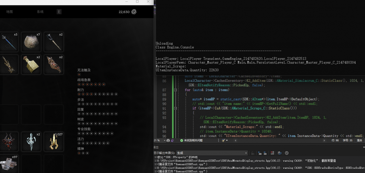The image size is (365, 173).
Task: Select the dark staff item marked x2
Action: coord(54,42)
